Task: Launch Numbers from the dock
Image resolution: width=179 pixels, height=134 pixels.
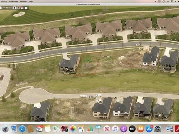Action: 90,129
